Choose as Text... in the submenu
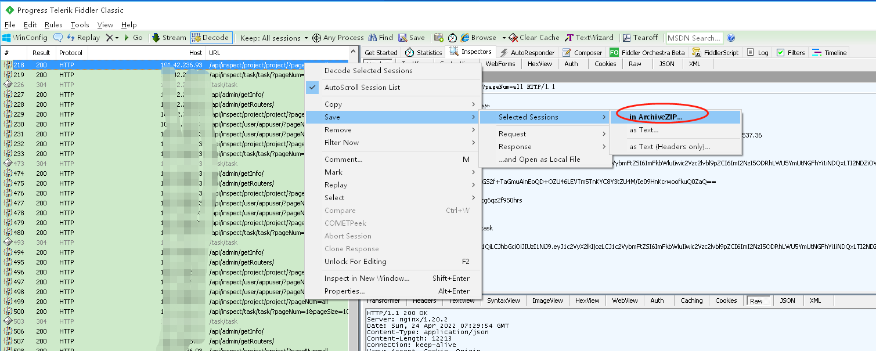876x351 pixels. pos(675,130)
